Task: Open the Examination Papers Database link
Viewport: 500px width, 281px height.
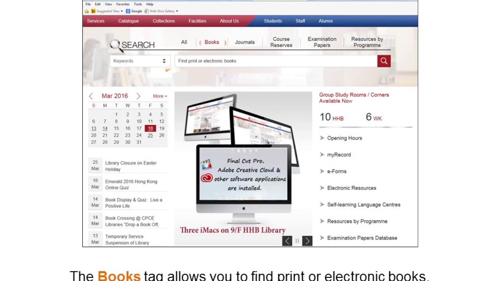Action: [x=362, y=238]
